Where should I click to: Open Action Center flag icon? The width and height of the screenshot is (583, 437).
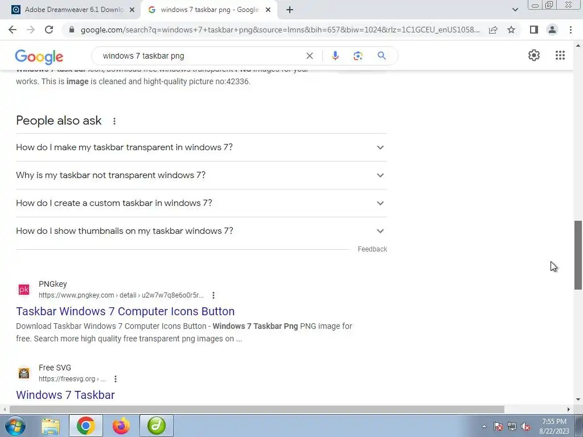pyautogui.click(x=498, y=427)
